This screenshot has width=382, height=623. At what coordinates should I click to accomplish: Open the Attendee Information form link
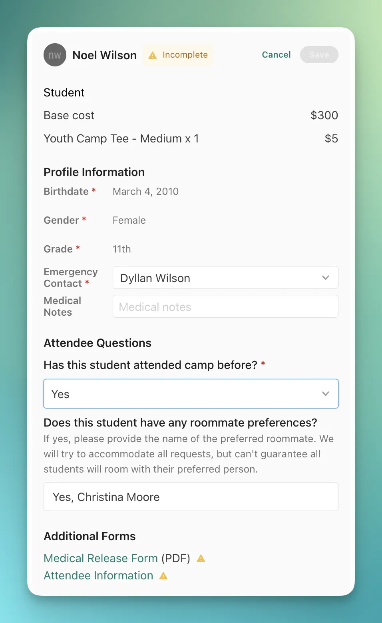point(98,576)
